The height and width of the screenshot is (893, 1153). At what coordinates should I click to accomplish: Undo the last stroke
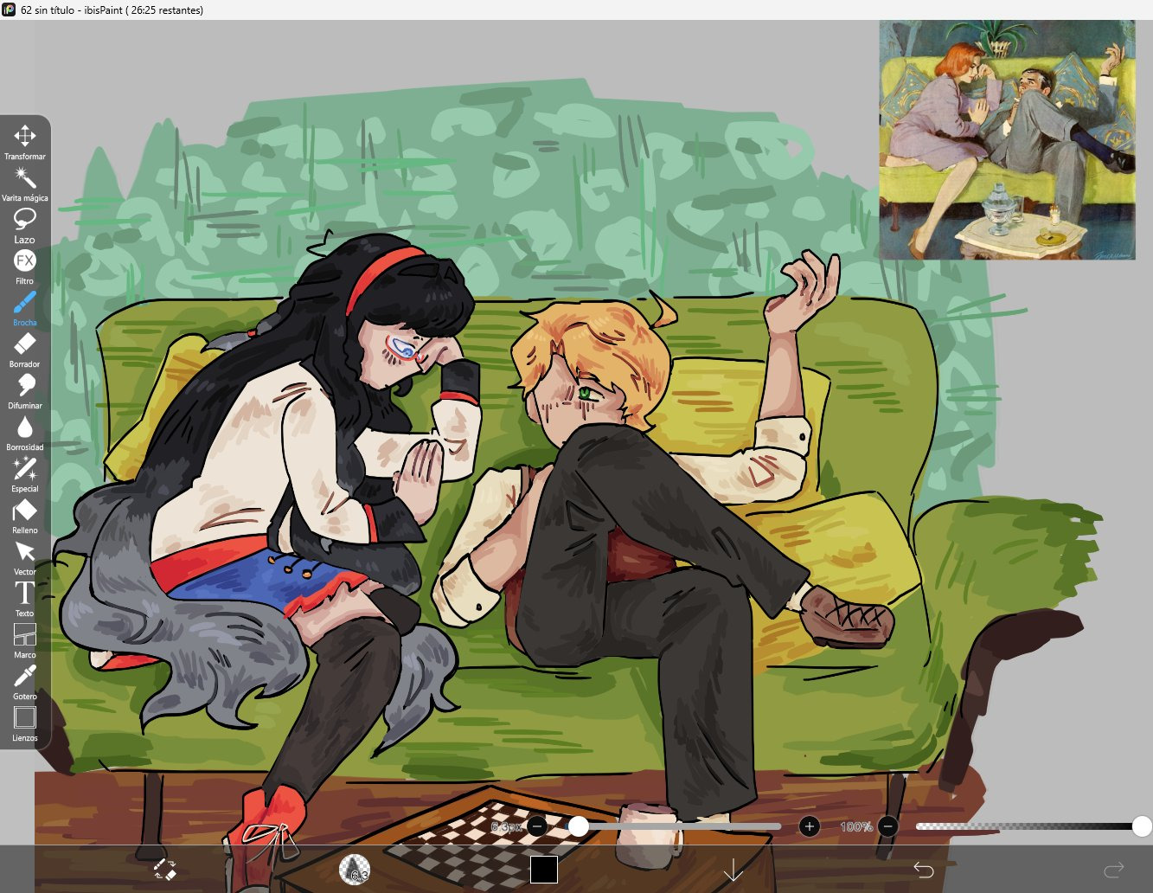pos(923,870)
